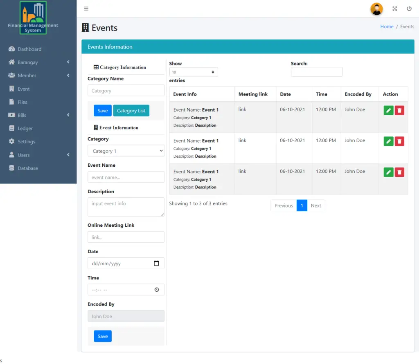Click the fullscreen toggle in the top bar
Viewport: 419px width, 364px height.
pyautogui.click(x=394, y=8)
